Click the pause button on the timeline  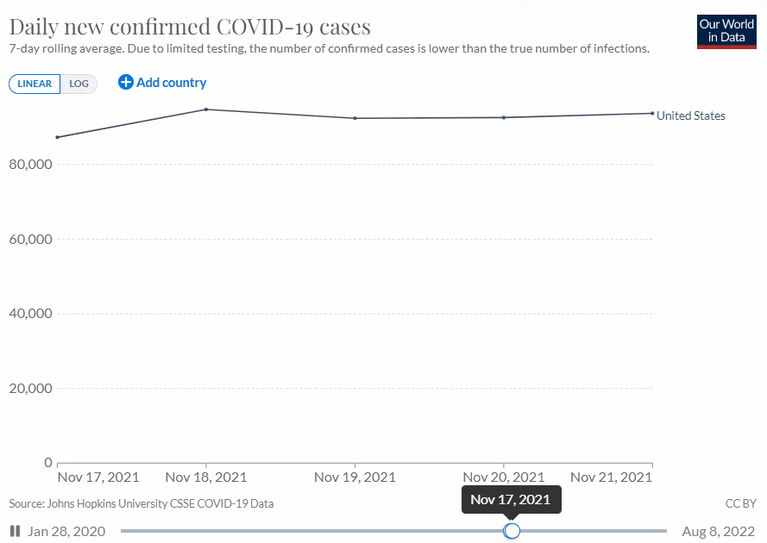point(15,531)
